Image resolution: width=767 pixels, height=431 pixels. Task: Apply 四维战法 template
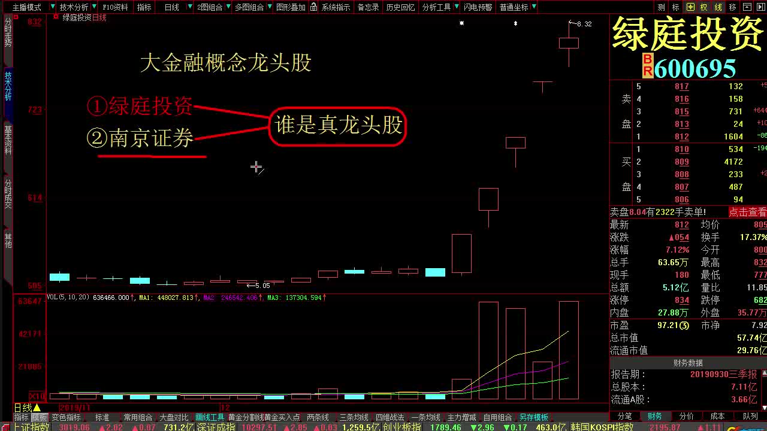pos(389,417)
